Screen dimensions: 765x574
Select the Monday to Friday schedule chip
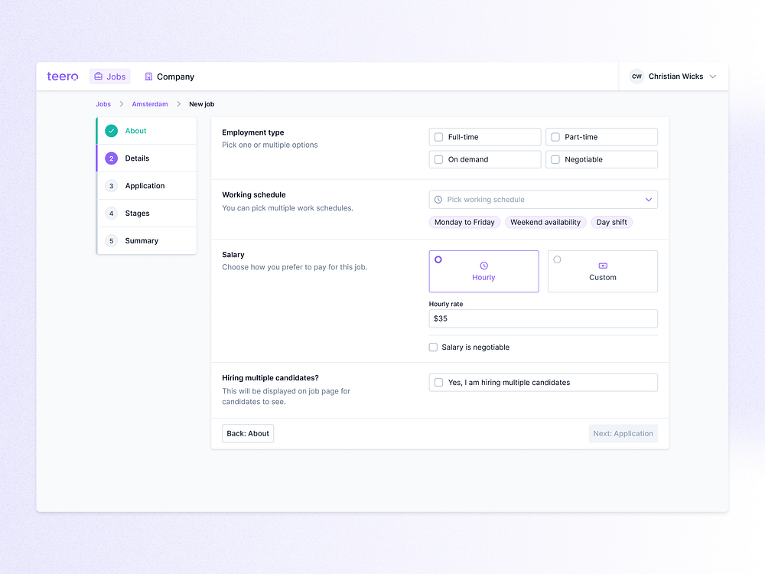464,221
